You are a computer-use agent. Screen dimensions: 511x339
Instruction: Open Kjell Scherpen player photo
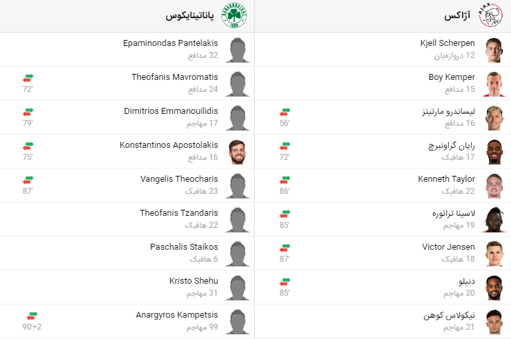coord(494,49)
